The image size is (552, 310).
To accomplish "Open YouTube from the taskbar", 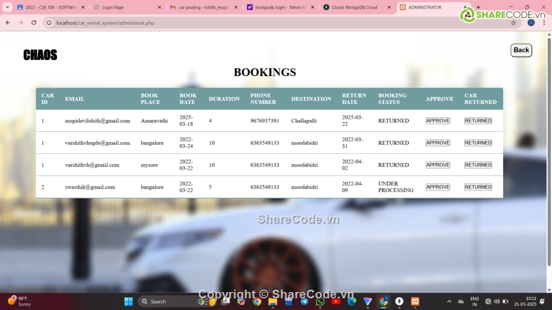I will 336,301.
